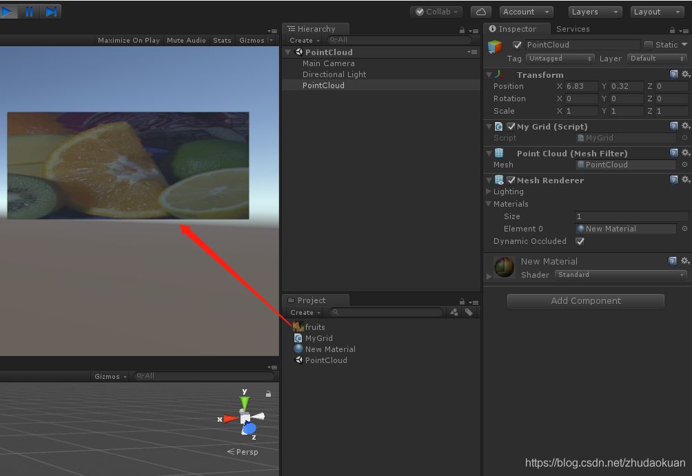Open New Material gear menu
The width and height of the screenshot is (692, 476).
(x=685, y=260)
